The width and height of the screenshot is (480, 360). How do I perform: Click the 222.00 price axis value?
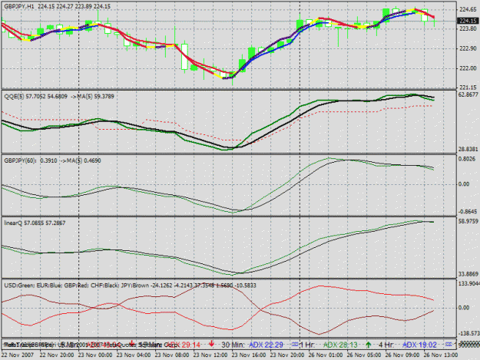point(468,68)
